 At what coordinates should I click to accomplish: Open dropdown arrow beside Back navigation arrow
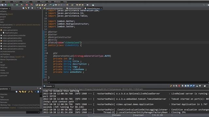85,5
